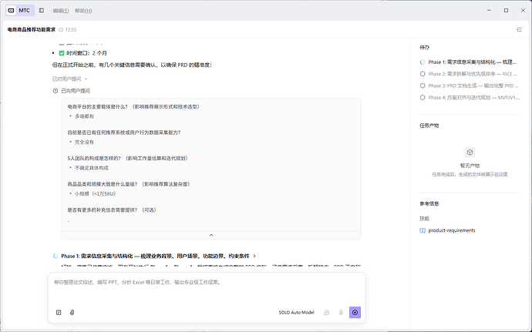
Task: Click the 任务产物 section heading
Action: [429, 126]
